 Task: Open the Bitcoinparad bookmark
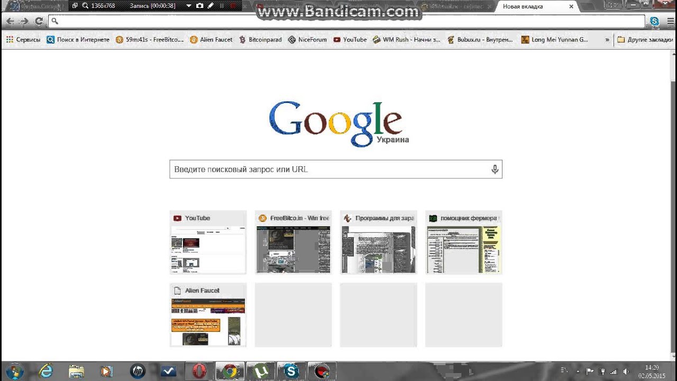pyautogui.click(x=260, y=40)
